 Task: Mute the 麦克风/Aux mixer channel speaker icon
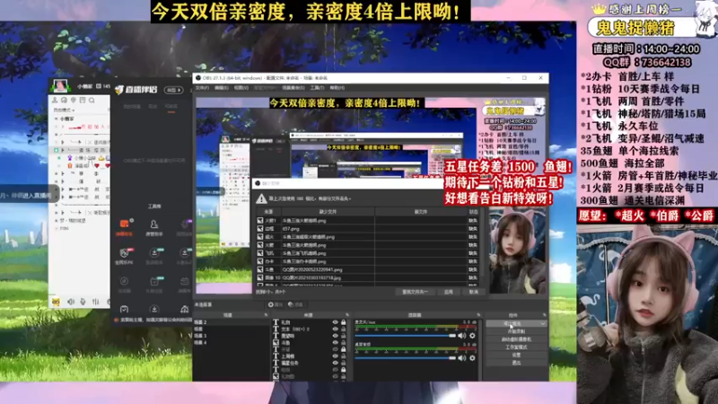tap(461, 336)
